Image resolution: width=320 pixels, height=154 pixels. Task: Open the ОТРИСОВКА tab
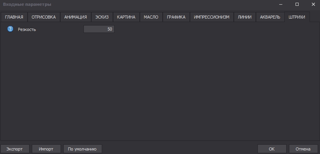[43, 17]
